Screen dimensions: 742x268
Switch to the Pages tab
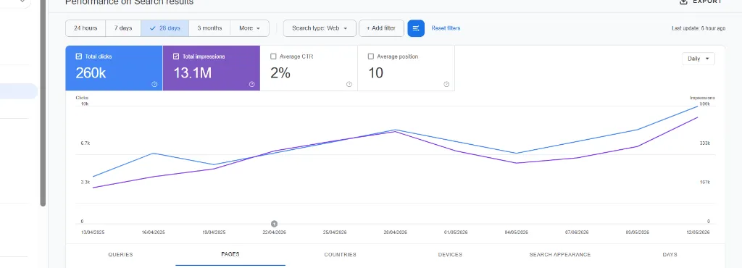(230, 254)
